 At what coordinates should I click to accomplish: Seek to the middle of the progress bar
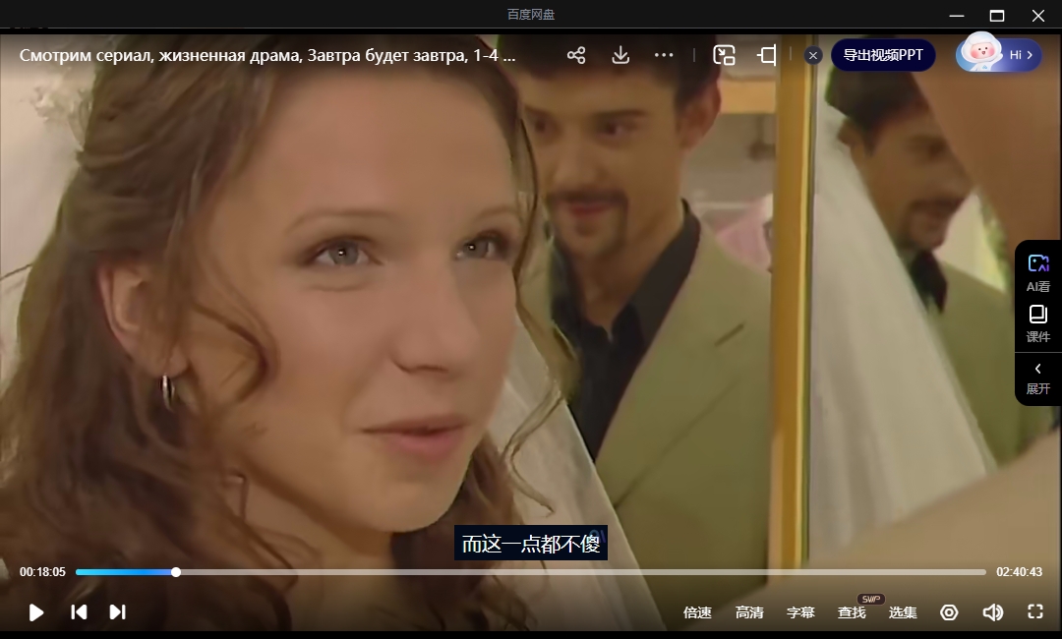531,573
